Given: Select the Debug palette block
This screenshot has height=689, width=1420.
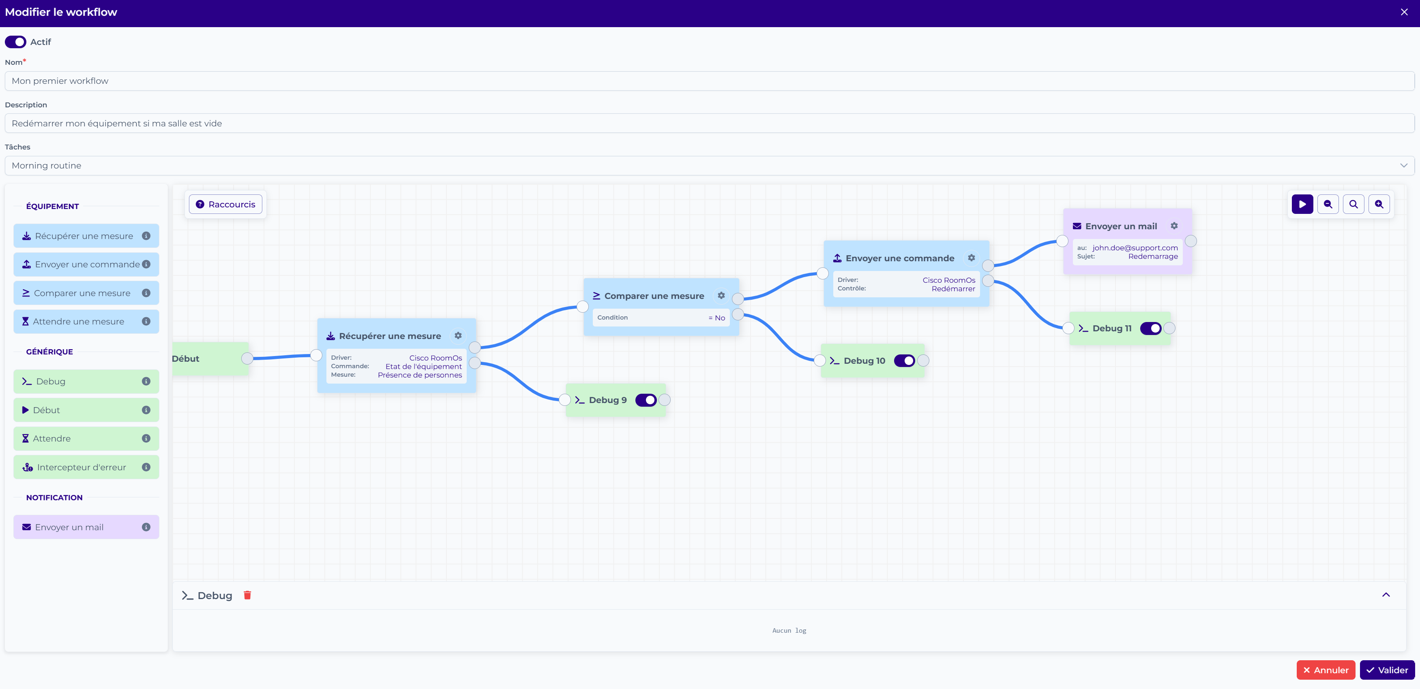Looking at the screenshot, I should tap(86, 381).
